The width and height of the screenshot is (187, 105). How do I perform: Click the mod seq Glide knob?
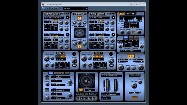pyautogui.click(x=128, y=32)
